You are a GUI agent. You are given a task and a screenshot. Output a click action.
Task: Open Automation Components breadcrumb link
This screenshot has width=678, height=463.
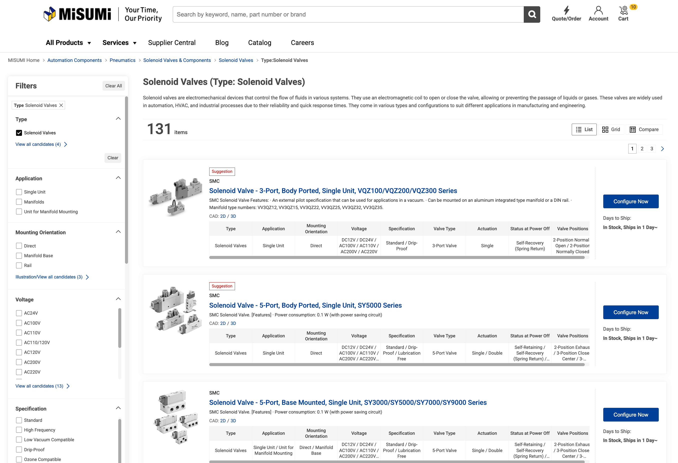click(74, 60)
